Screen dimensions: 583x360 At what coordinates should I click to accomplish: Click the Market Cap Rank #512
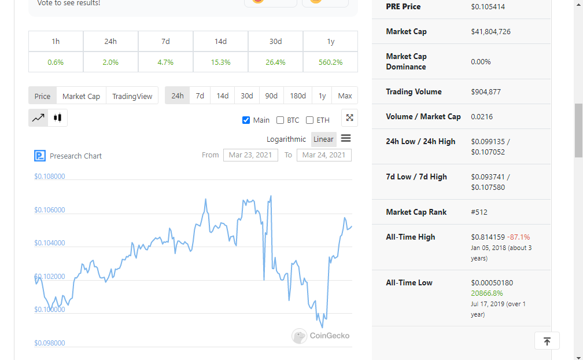(x=479, y=212)
